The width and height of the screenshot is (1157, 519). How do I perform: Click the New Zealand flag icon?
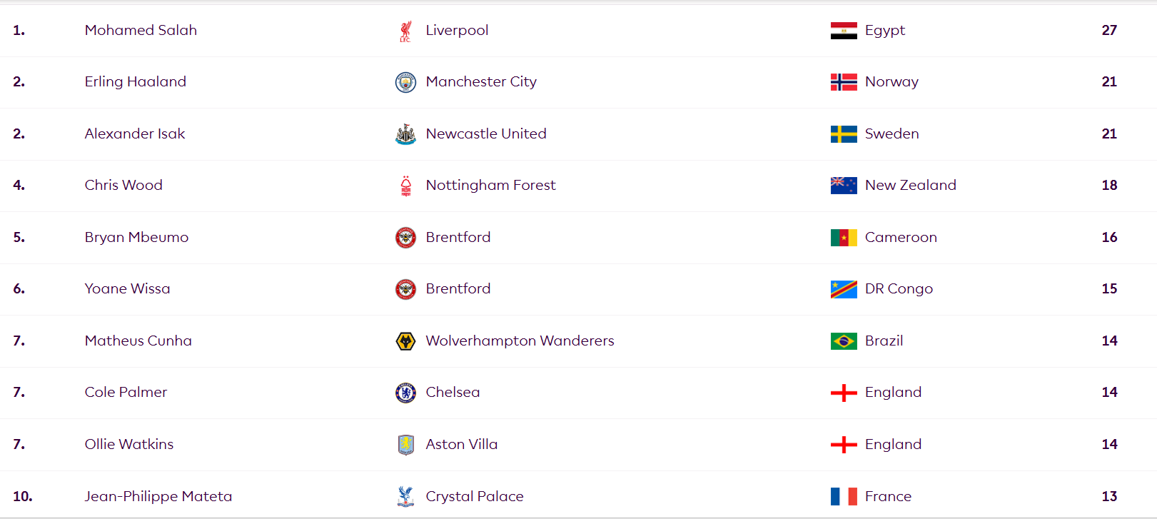(844, 186)
